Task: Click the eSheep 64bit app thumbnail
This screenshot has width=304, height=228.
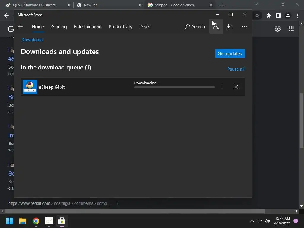Action: click(30, 87)
